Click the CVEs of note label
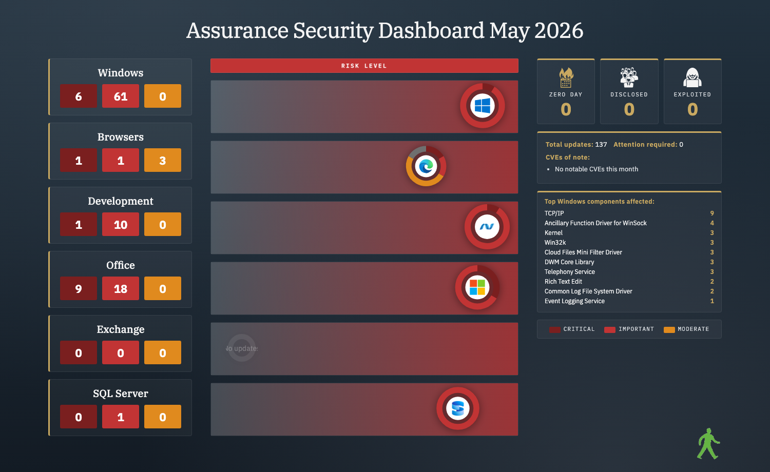 point(568,158)
